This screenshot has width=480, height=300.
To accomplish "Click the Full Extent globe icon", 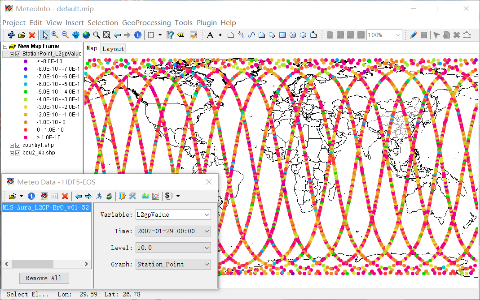I will point(86,35).
